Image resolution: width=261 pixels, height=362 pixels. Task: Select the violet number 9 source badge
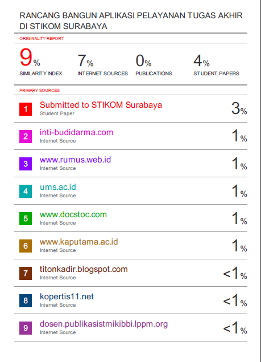26,328
